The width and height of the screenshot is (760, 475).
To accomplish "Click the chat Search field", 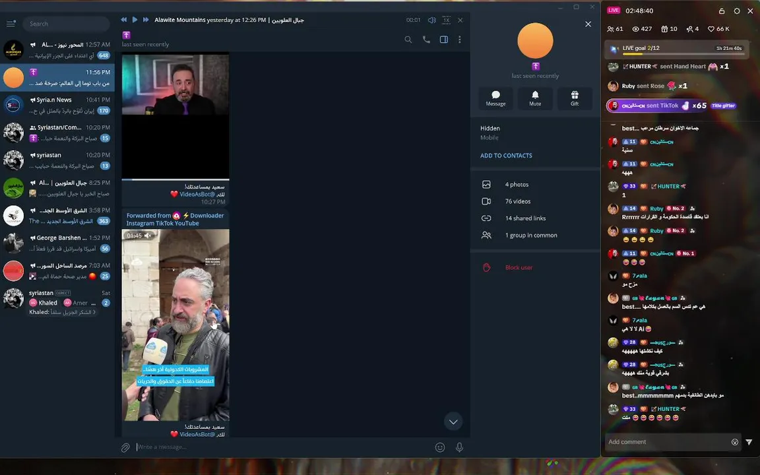I will [x=67, y=24].
